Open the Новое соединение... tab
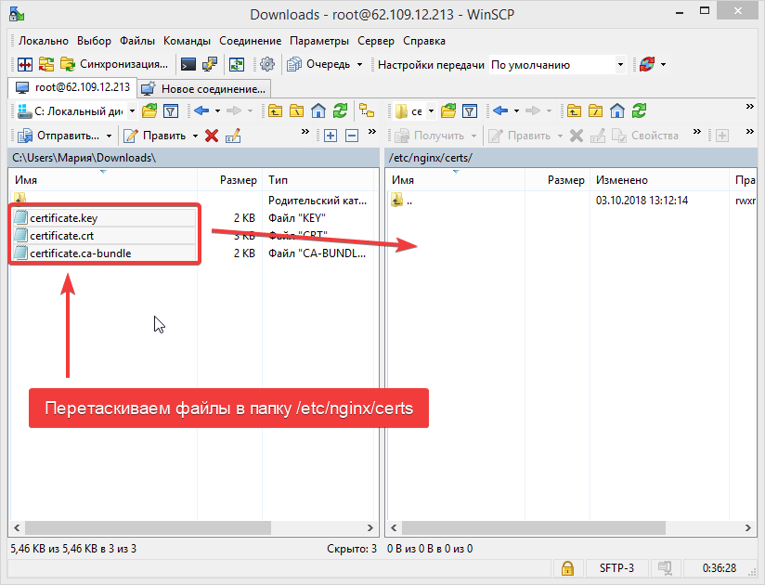The image size is (765, 585). (203, 89)
